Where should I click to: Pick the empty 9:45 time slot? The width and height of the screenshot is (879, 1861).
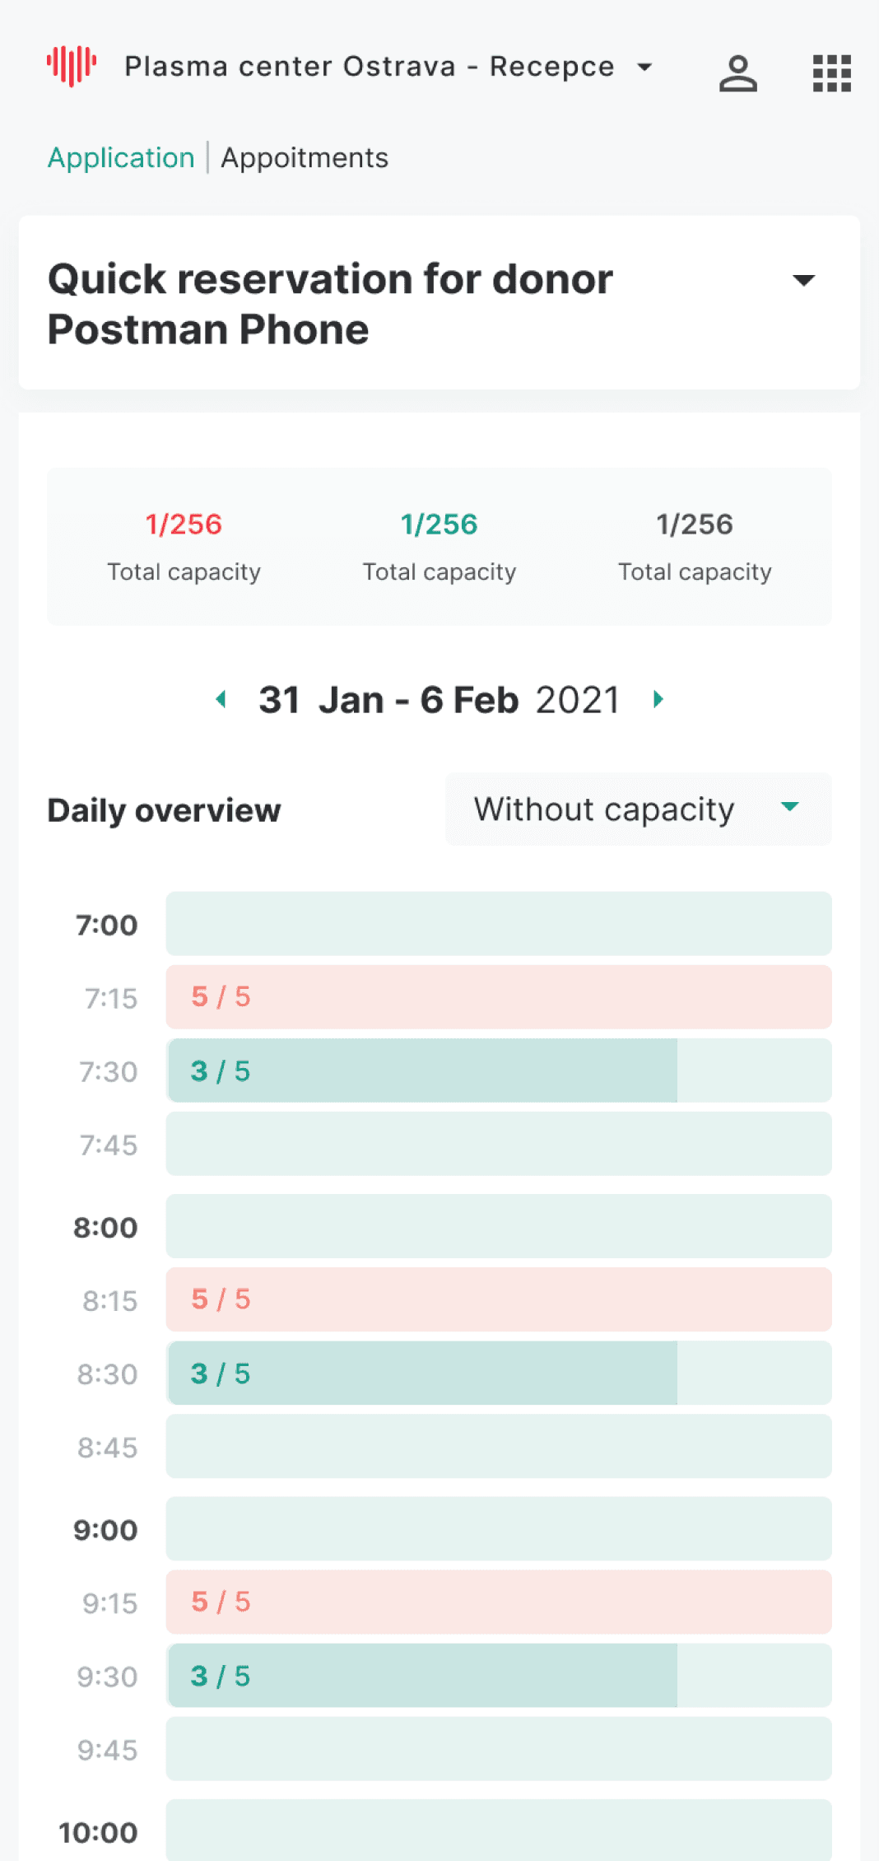tap(499, 1749)
